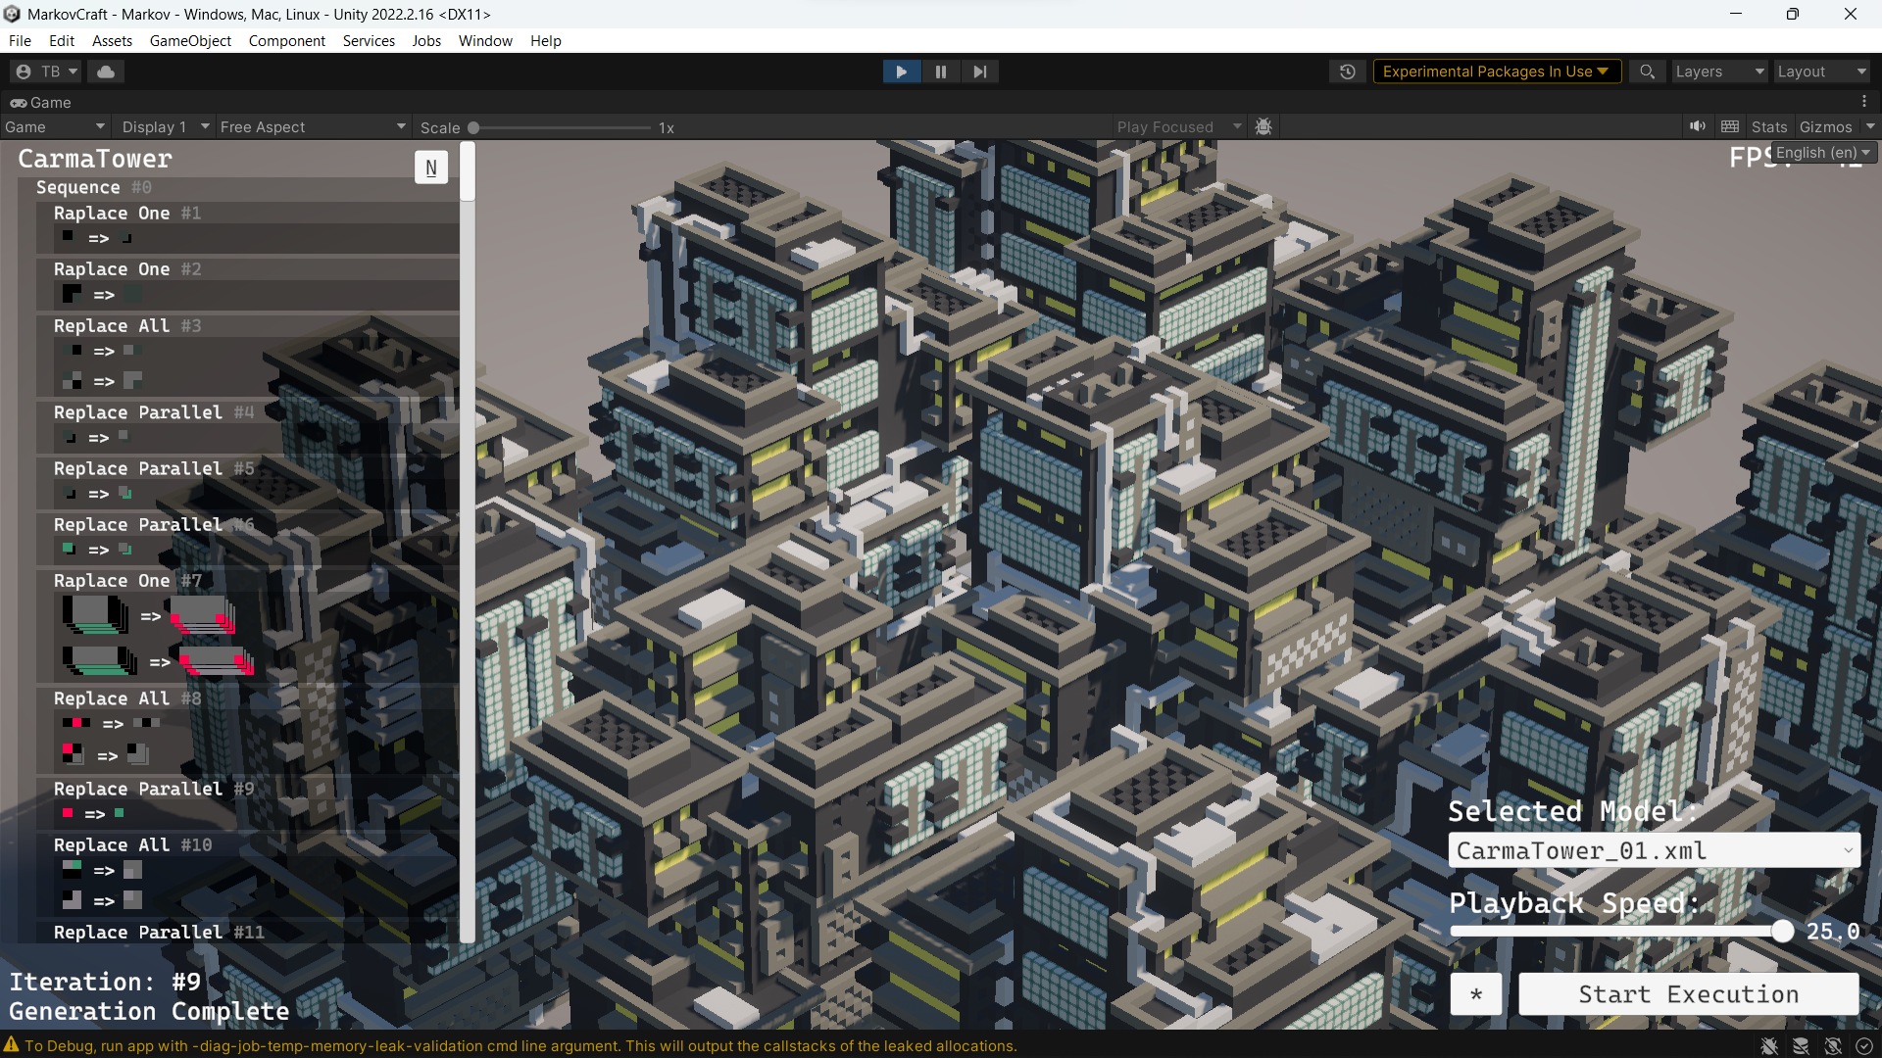Open the Selected Model CarmaTower_01.xml dropdown
The image size is (1882, 1058).
1654,850
